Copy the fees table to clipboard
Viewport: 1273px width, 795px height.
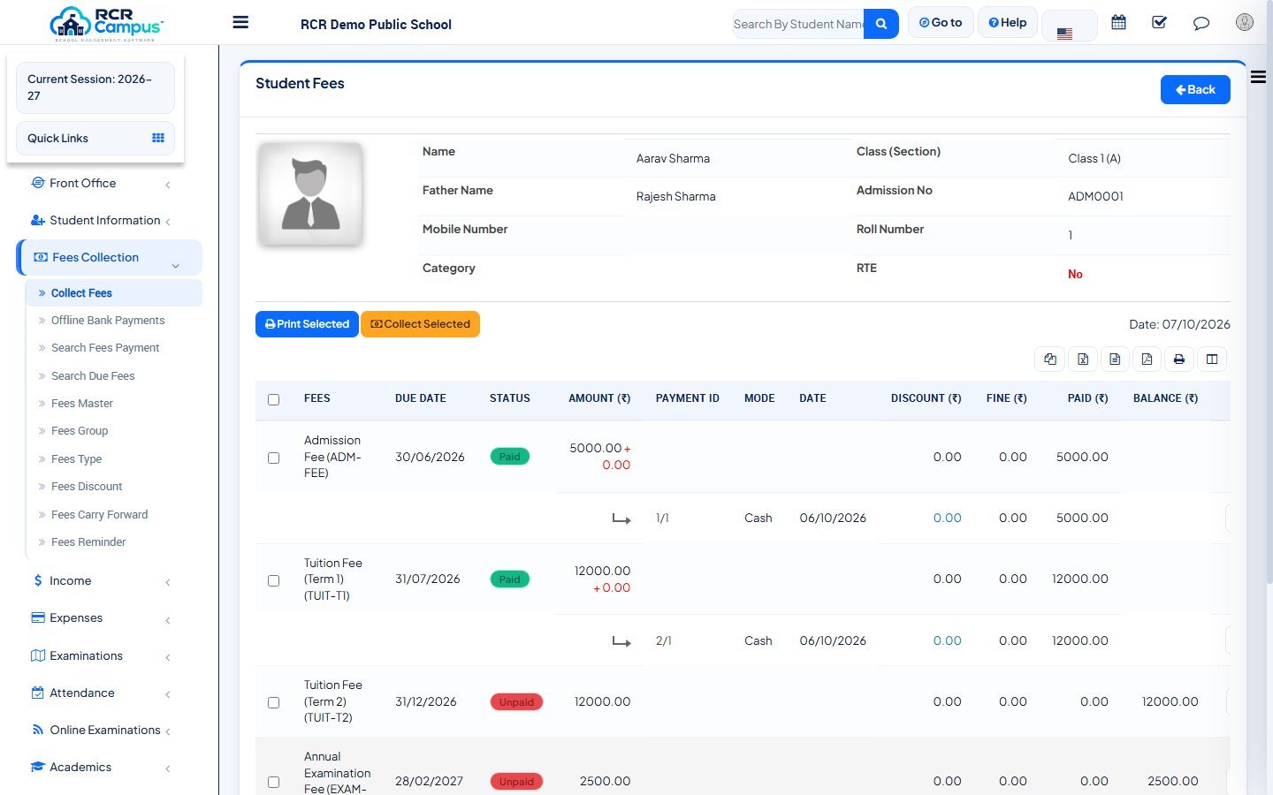point(1050,359)
